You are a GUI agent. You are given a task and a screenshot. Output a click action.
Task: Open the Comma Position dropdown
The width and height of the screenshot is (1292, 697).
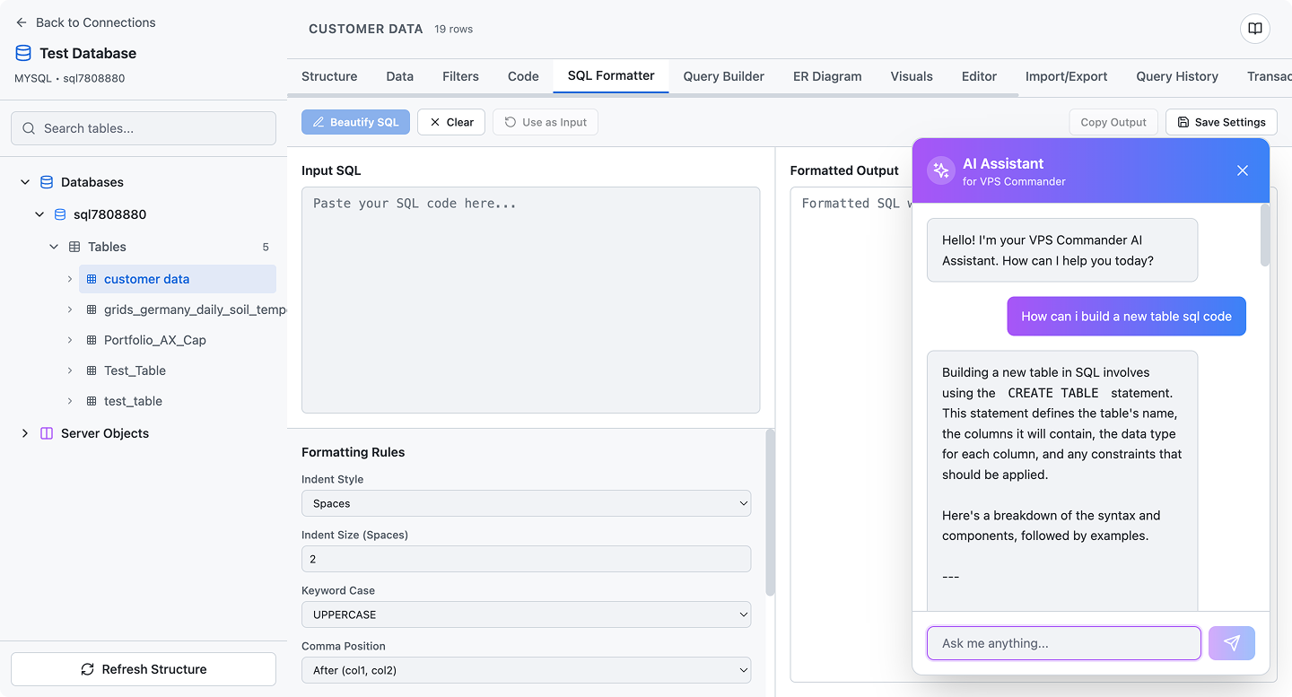click(x=526, y=670)
